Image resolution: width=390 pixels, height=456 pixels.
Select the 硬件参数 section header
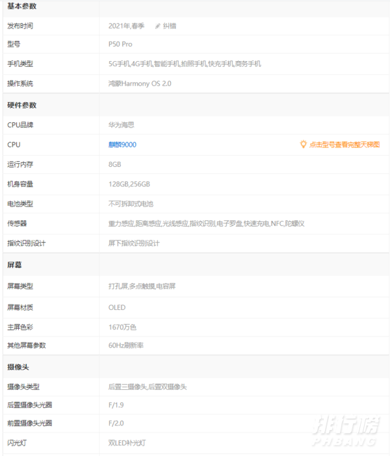coord(22,105)
